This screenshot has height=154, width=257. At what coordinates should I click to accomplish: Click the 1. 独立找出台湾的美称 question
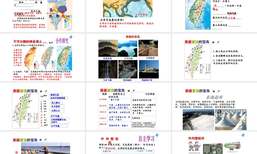pyautogui.click(x=226, y=51)
